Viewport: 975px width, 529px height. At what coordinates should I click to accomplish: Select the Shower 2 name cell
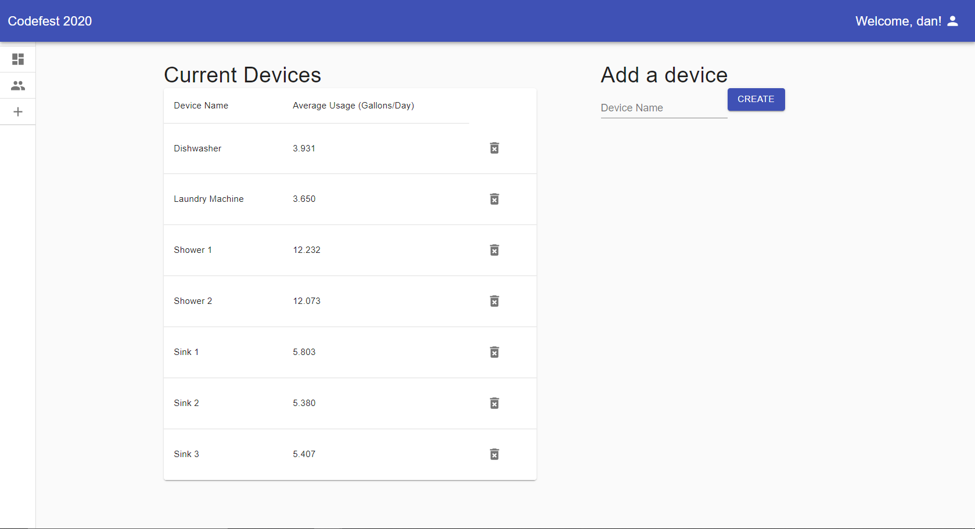pyautogui.click(x=193, y=301)
